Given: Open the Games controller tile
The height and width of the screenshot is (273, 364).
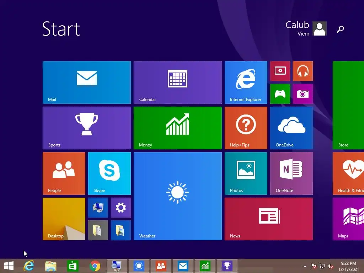Looking at the screenshot, I should [x=280, y=94].
